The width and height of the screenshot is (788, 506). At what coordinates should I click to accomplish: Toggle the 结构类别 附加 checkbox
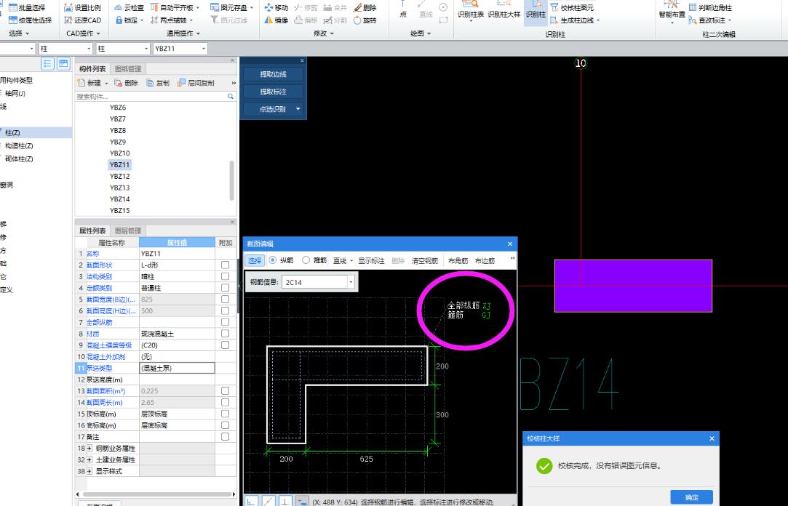[x=225, y=276]
